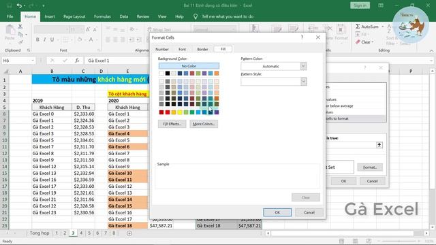Open the Pattern Color dropdown

pos(303,66)
